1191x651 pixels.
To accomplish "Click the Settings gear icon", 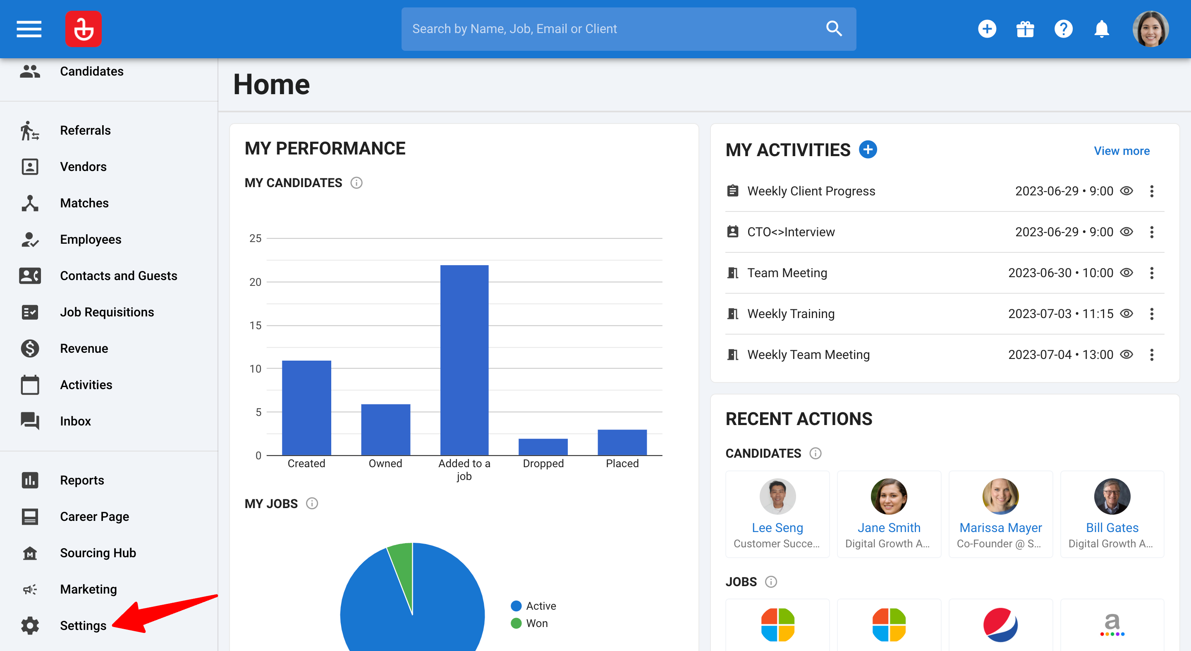I will 30,626.
